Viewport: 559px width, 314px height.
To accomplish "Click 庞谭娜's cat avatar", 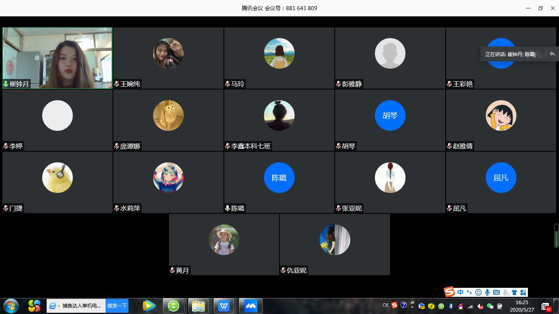I will [x=168, y=116].
